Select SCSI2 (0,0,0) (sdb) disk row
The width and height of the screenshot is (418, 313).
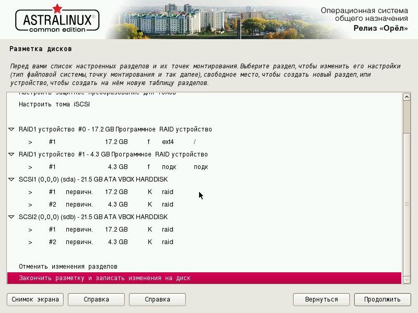pyautogui.click(x=204, y=217)
